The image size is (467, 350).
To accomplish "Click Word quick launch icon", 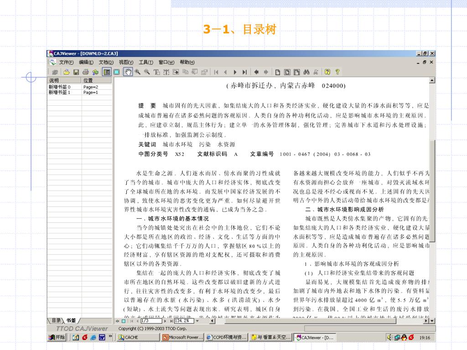I will (x=102, y=337).
